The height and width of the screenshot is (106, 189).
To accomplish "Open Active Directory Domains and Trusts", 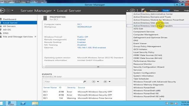I will tap(152, 17).
